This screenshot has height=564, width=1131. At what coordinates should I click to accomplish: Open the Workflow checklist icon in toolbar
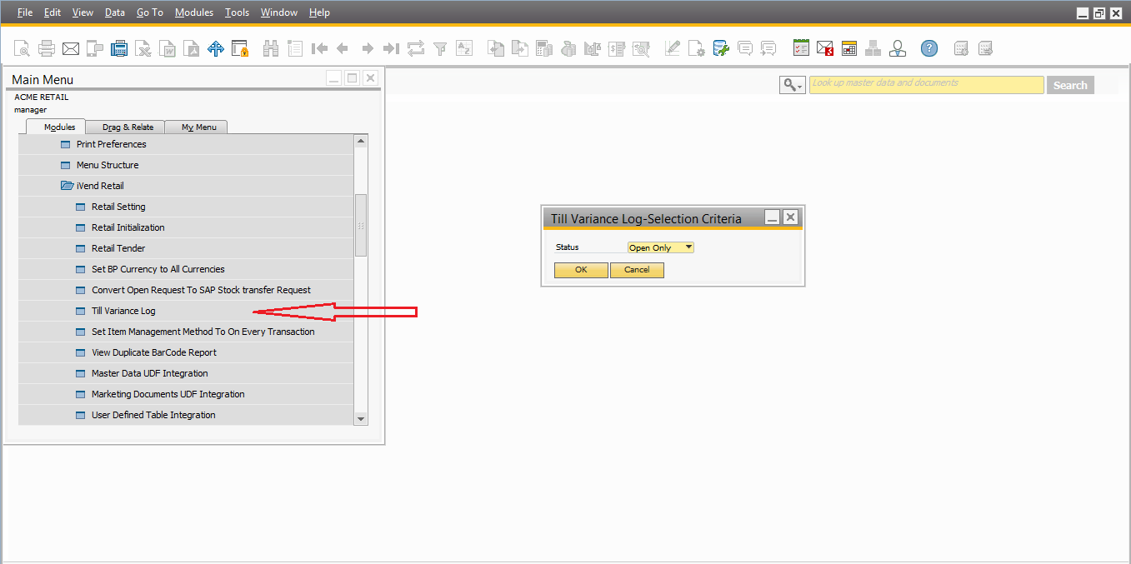pos(801,48)
